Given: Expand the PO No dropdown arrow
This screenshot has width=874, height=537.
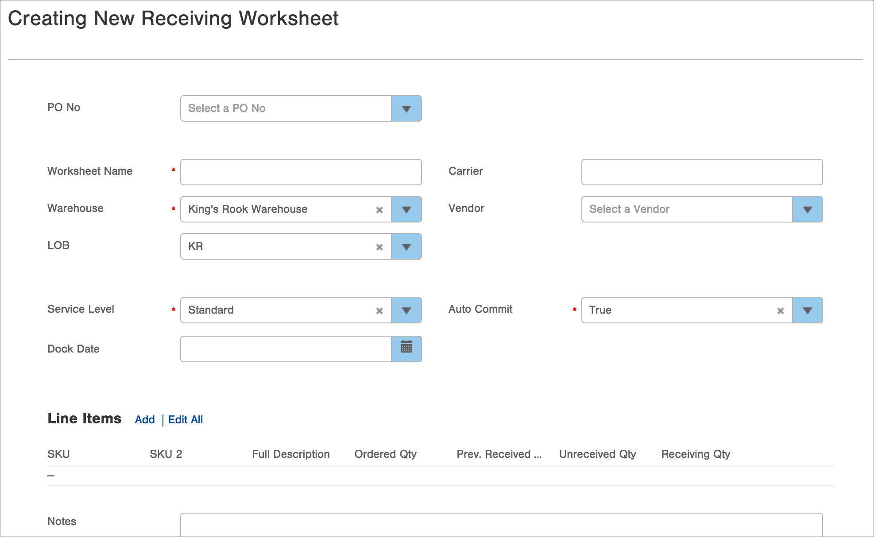Looking at the screenshot, I should (x=406, y=108).
